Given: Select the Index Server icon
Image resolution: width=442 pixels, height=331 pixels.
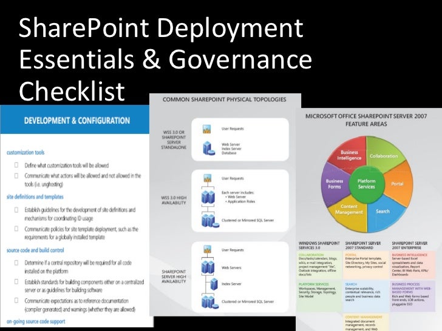Looking at the screenshot, I should click(x=214, y=284).
